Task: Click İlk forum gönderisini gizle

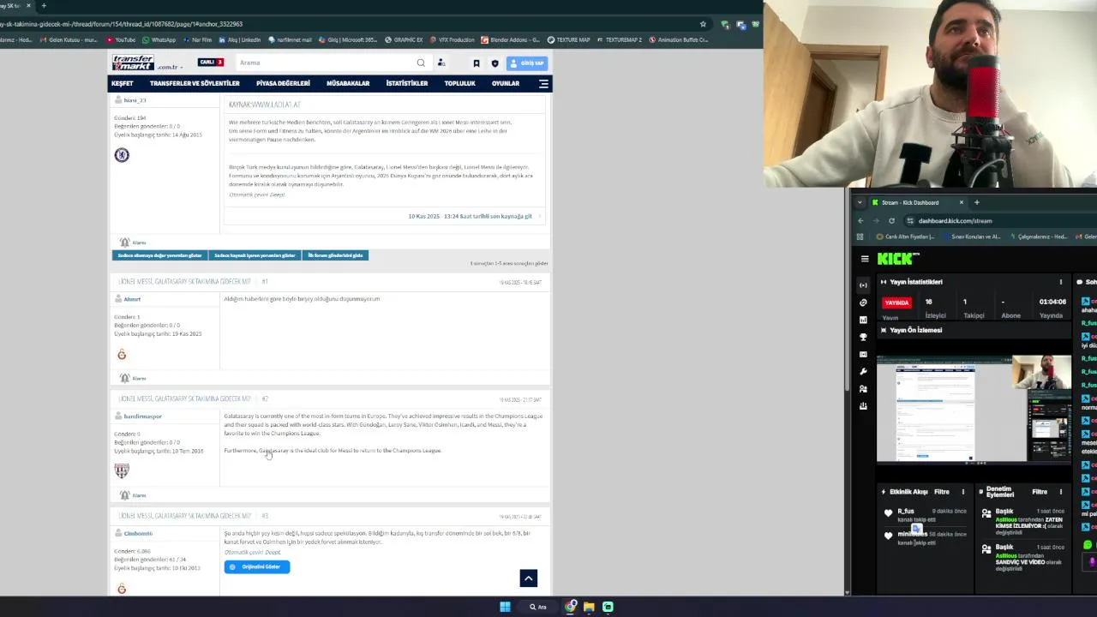Action: pos(335,255)
